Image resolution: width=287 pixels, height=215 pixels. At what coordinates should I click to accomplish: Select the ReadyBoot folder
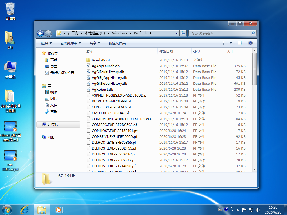pos(101,60)
